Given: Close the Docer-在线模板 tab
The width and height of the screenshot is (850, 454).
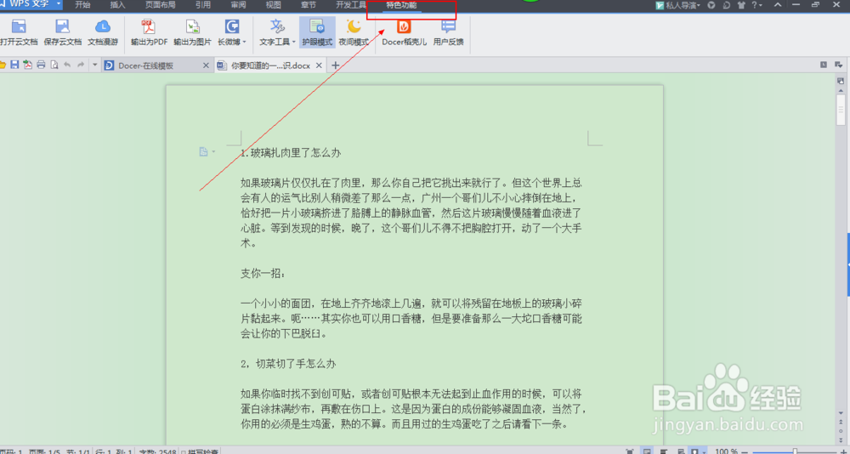Looking at the screenshot, I should [x=206, y=65].
